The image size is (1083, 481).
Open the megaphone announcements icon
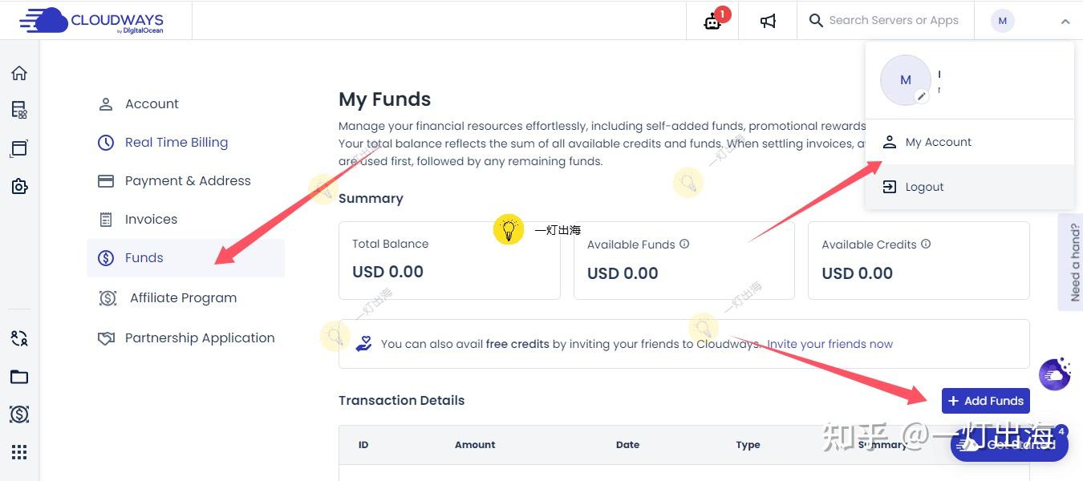pyautogui.click(x=768, y=21)
